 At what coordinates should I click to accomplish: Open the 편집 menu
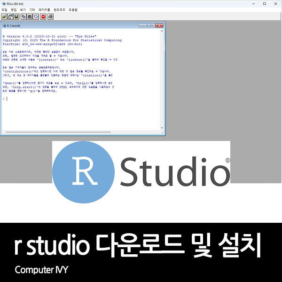(x=14, y=10)
